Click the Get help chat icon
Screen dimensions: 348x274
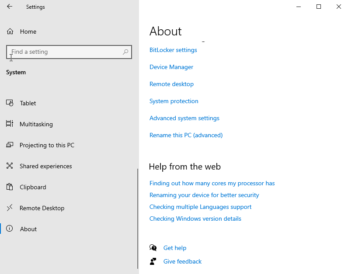click(153, 248)
